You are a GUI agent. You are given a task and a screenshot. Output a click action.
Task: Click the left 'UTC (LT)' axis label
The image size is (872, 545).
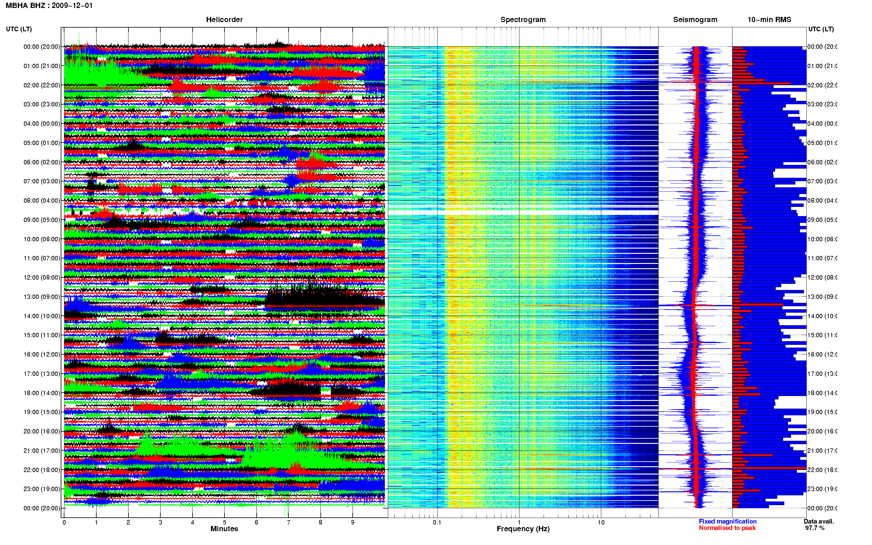coord(19,29)
